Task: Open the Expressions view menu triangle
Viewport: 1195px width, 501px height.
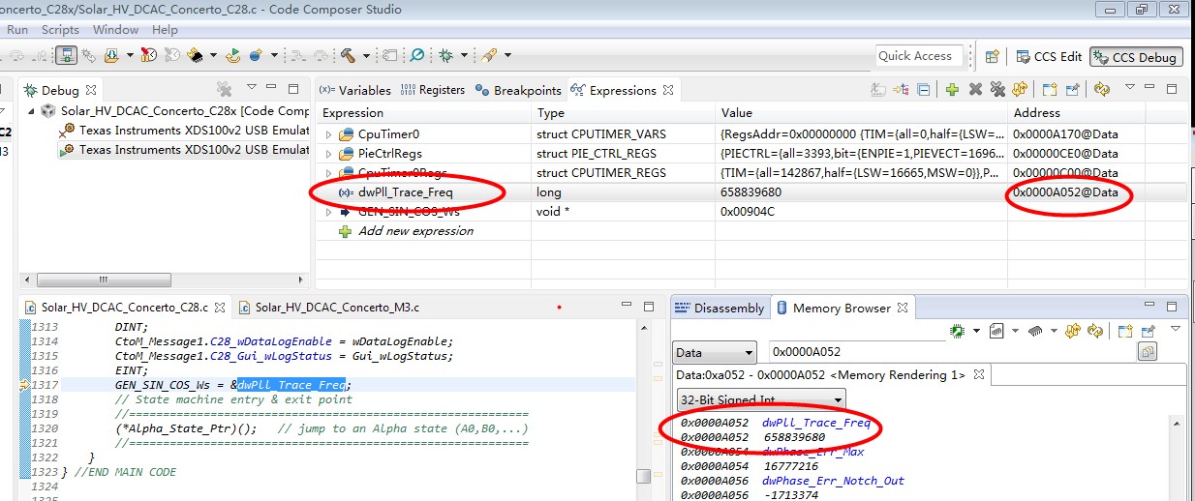Action: click(x=1130, y=87)
